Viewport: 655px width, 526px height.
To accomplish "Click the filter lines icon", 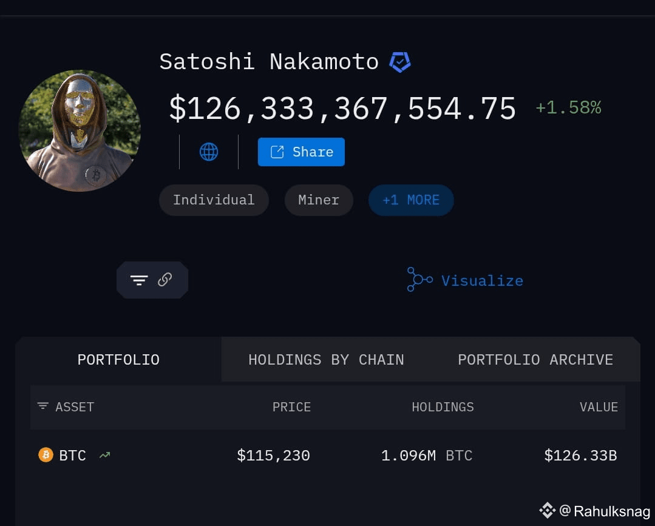I will 139,280.
